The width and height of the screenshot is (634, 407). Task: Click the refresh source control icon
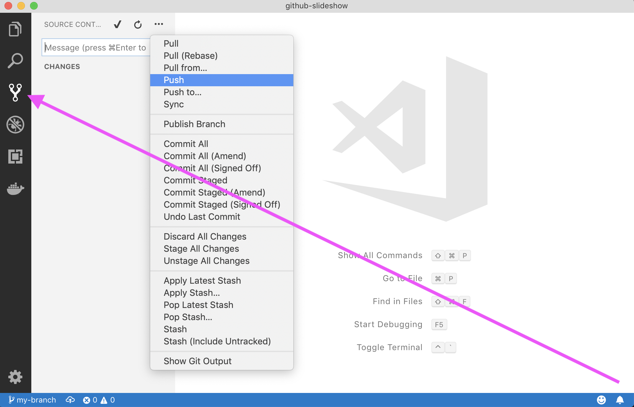pyautogui.click(x=138, y=24)
